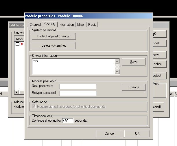177x146 pixels.
Task: Click Delete system key button
Action: [x=54, y=45]
